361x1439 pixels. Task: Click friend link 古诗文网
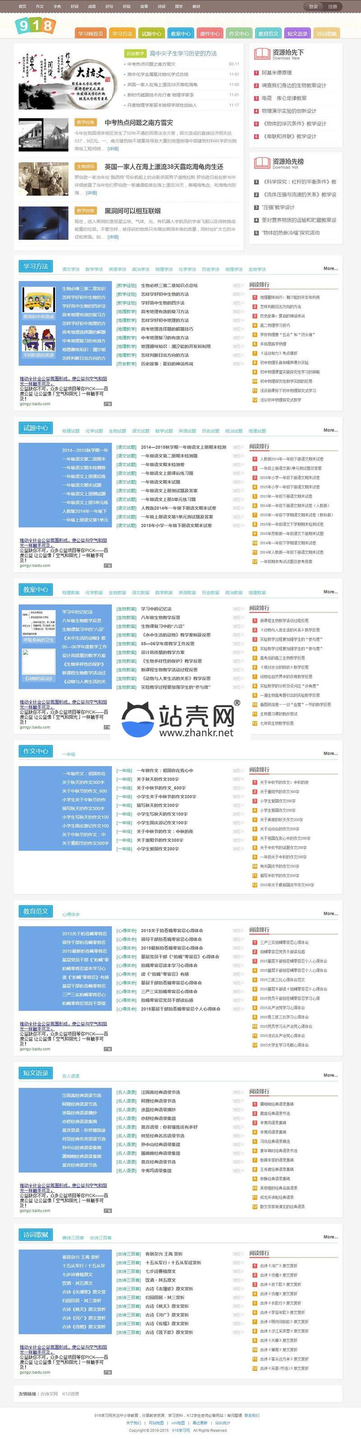click(x=49, y=1394)
